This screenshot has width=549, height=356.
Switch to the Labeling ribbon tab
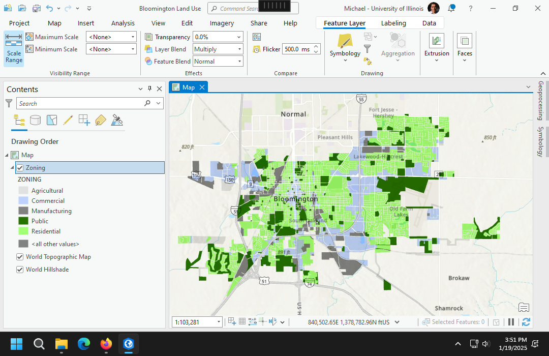click(393, 23)
